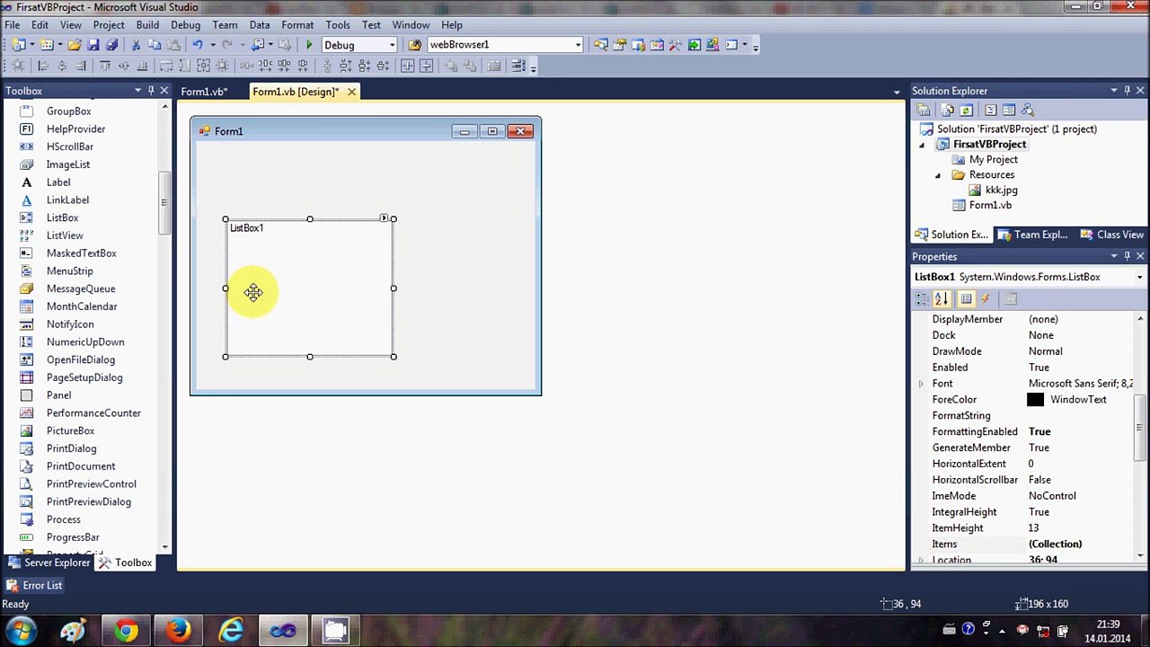Screen dimensions: 1150x647
Task: Expand the Font property row
Action: [921, 384]
